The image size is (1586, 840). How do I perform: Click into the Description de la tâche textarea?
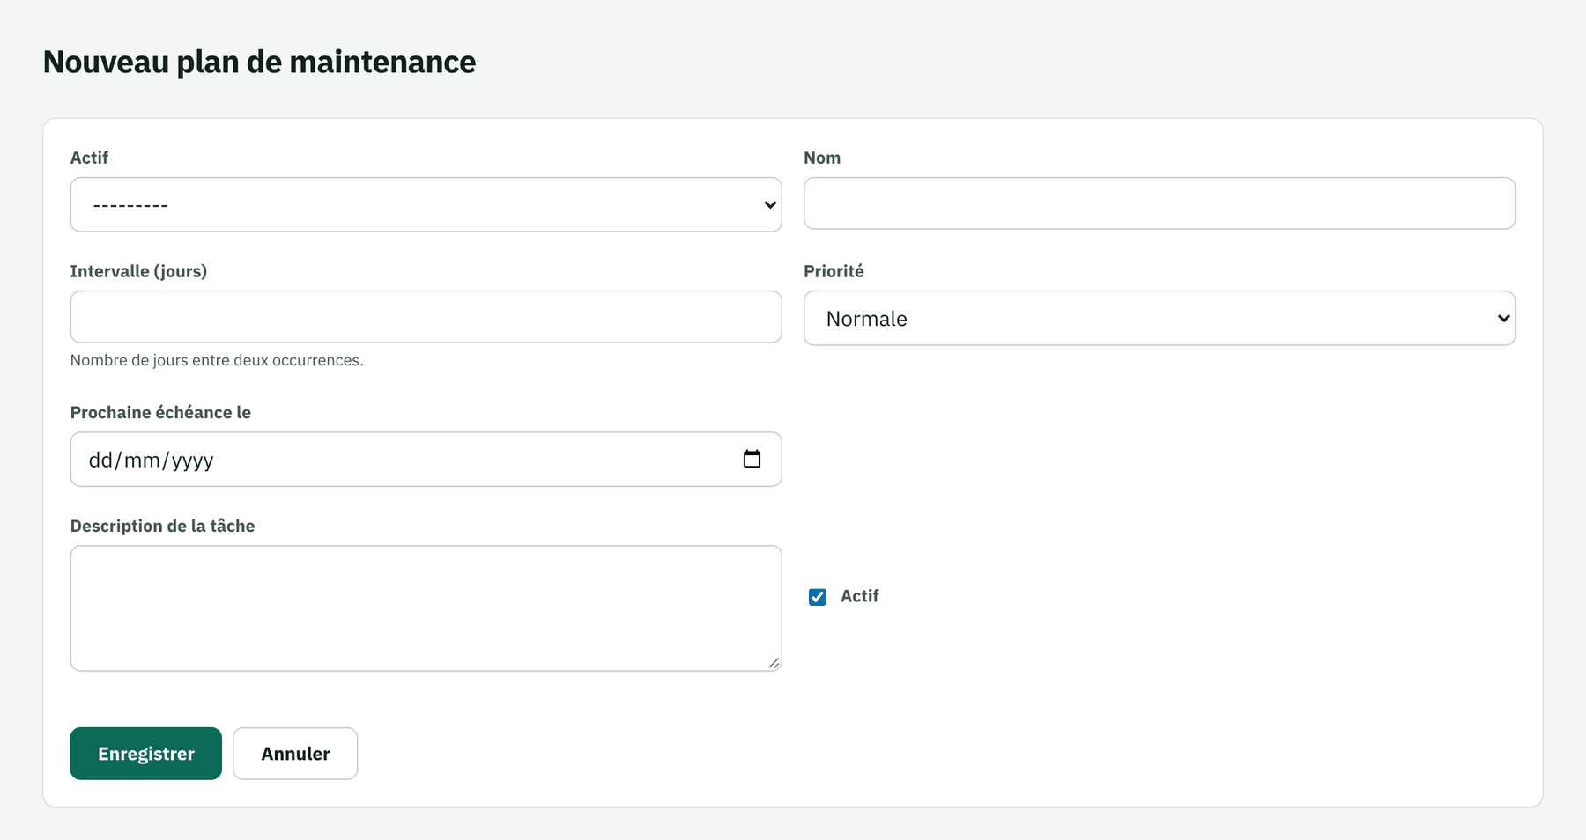426,608
